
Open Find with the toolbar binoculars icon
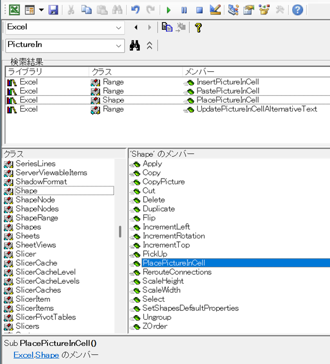click(117, 10)
